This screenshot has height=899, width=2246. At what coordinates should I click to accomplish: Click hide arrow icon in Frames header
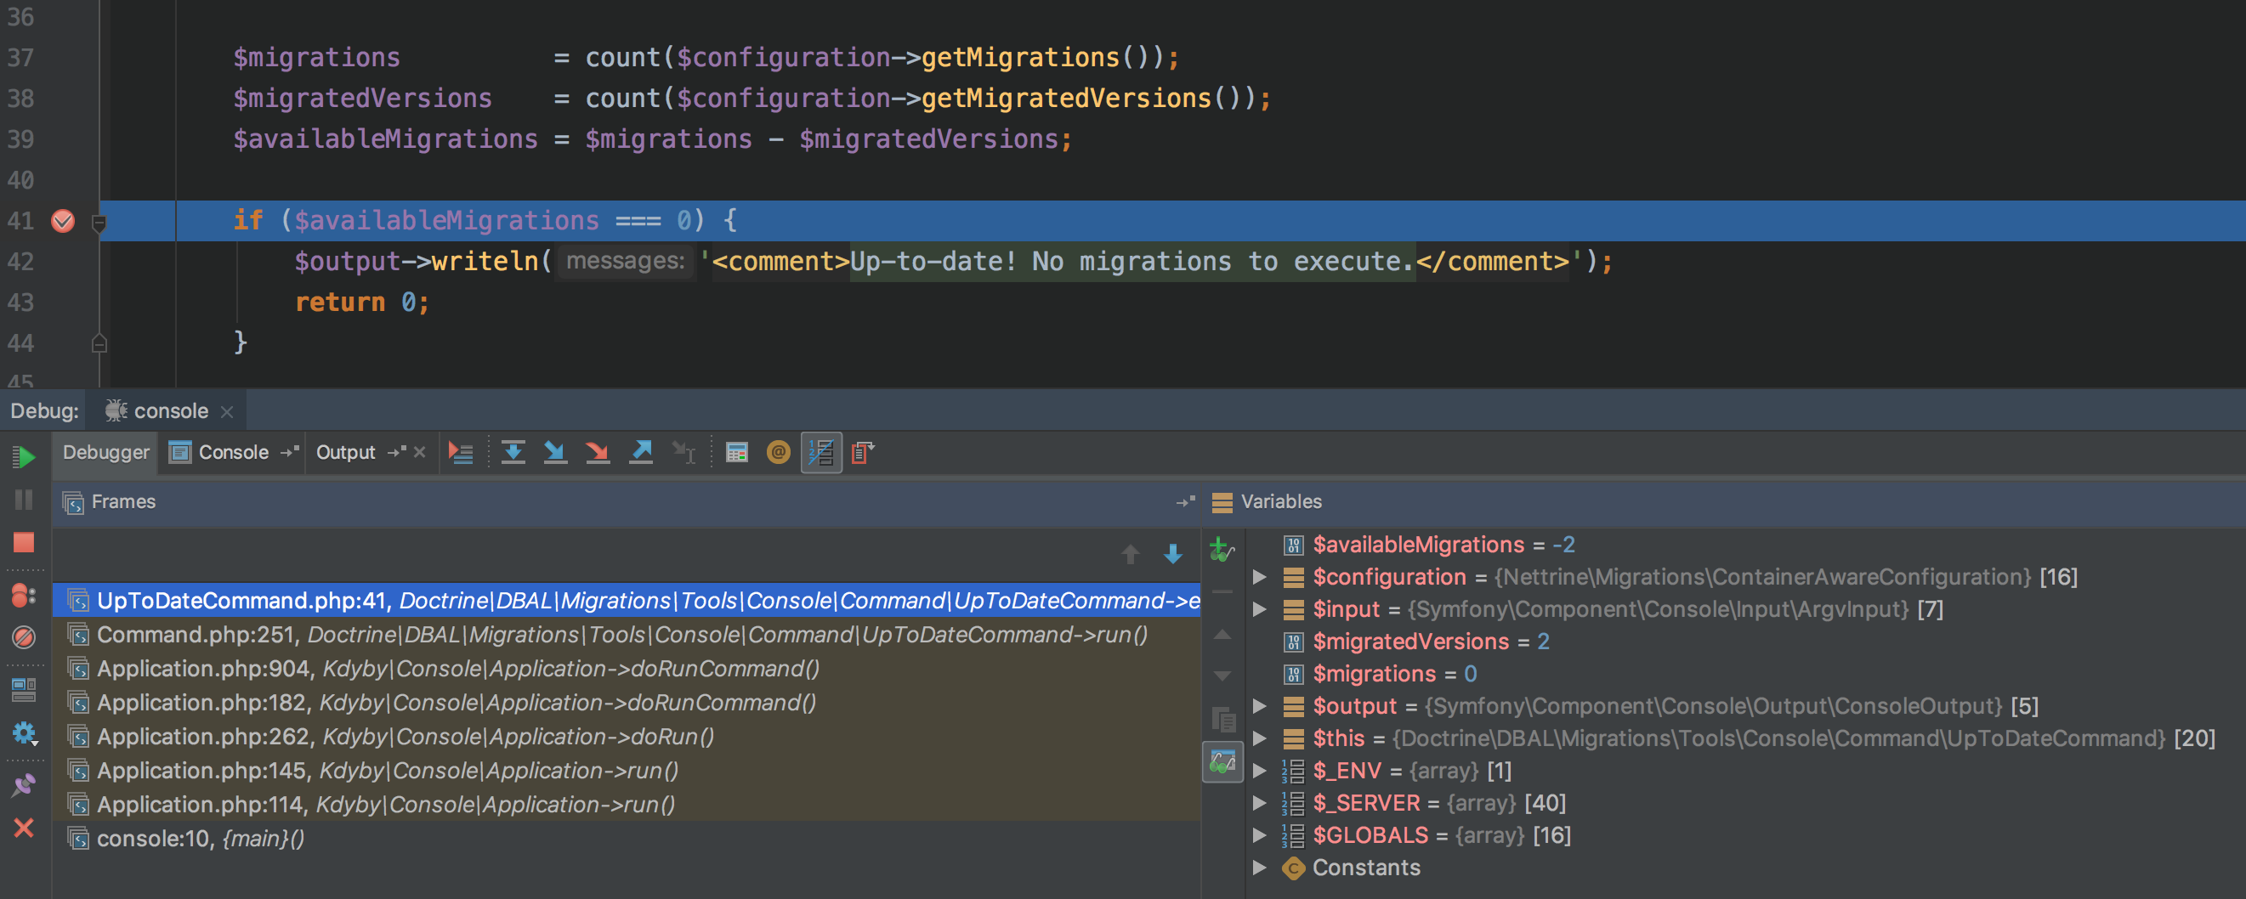1185,502
